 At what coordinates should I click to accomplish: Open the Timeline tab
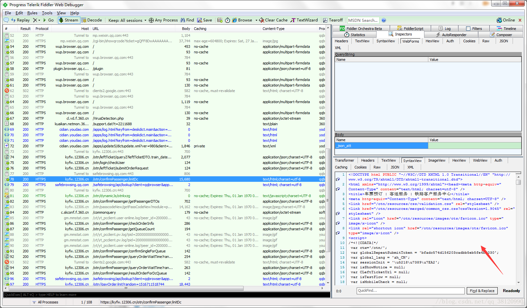[506, 29]
